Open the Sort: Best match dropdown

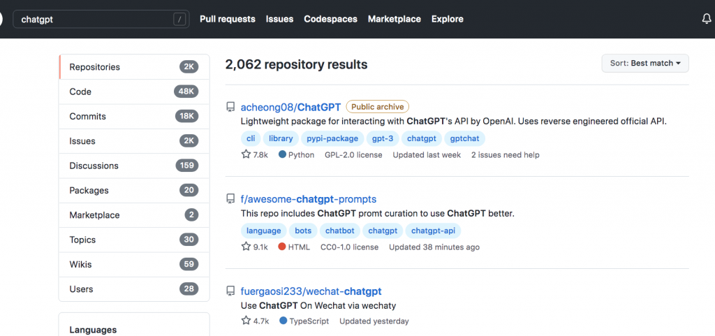(x=645, y=64)
